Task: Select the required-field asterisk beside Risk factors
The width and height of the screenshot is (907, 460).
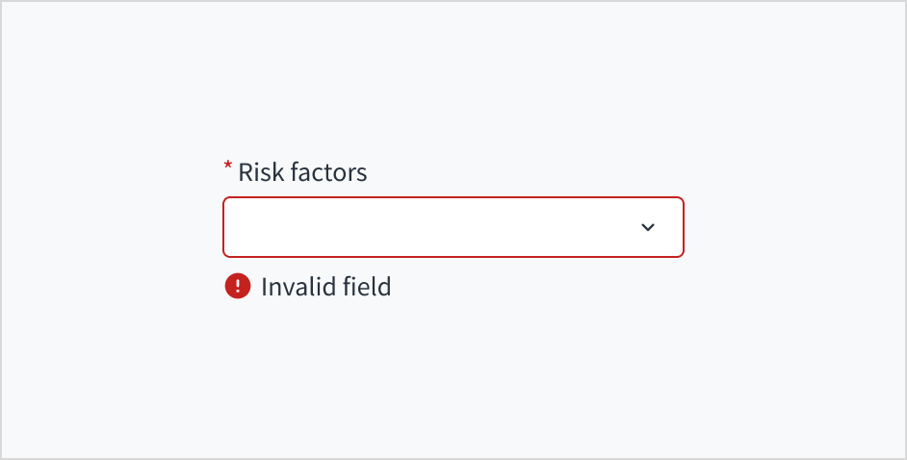Action: point(228,168)
